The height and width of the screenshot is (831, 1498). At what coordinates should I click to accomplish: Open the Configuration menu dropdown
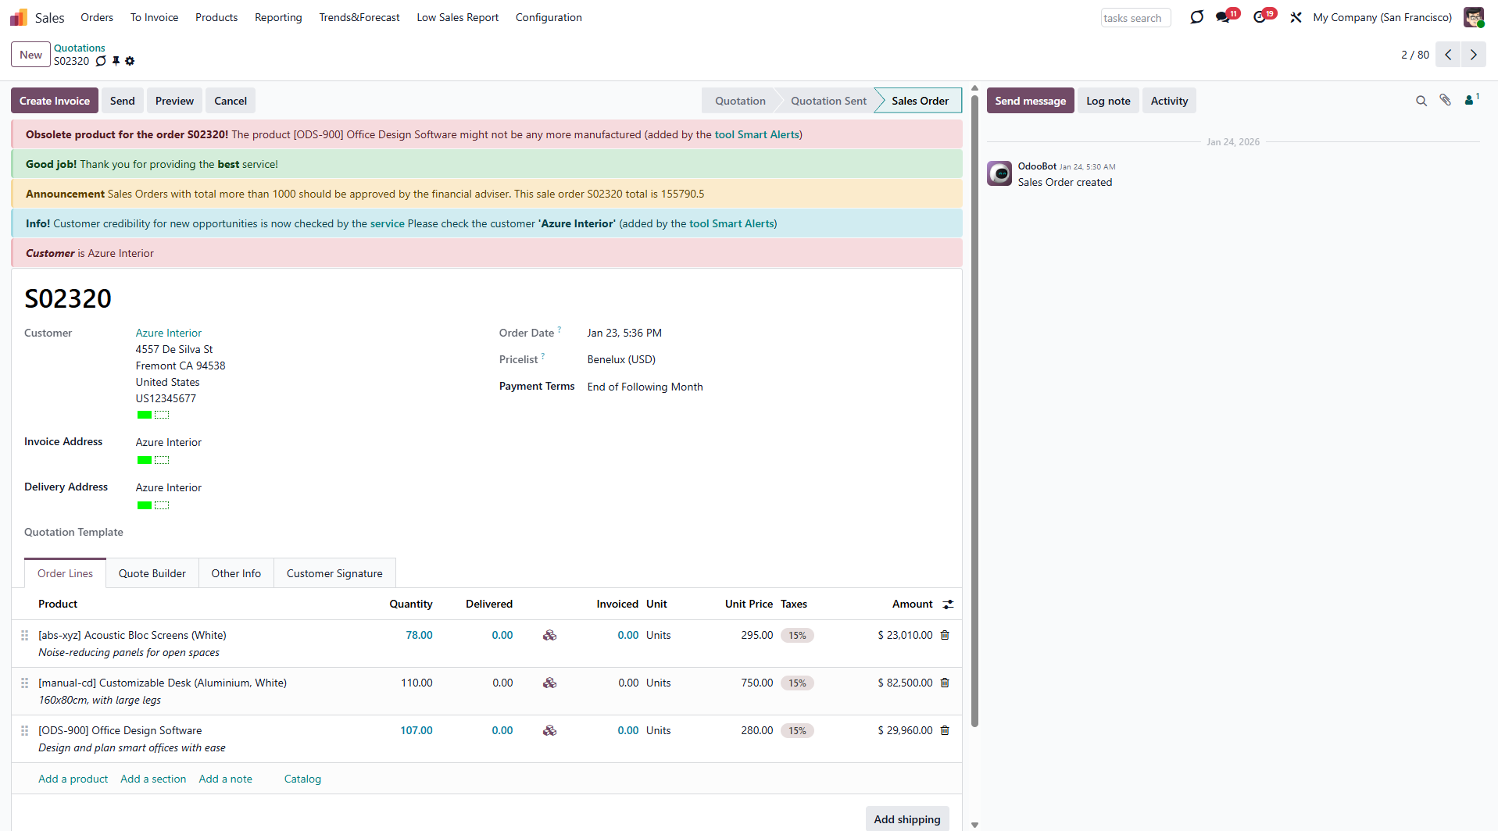(548, 17)
